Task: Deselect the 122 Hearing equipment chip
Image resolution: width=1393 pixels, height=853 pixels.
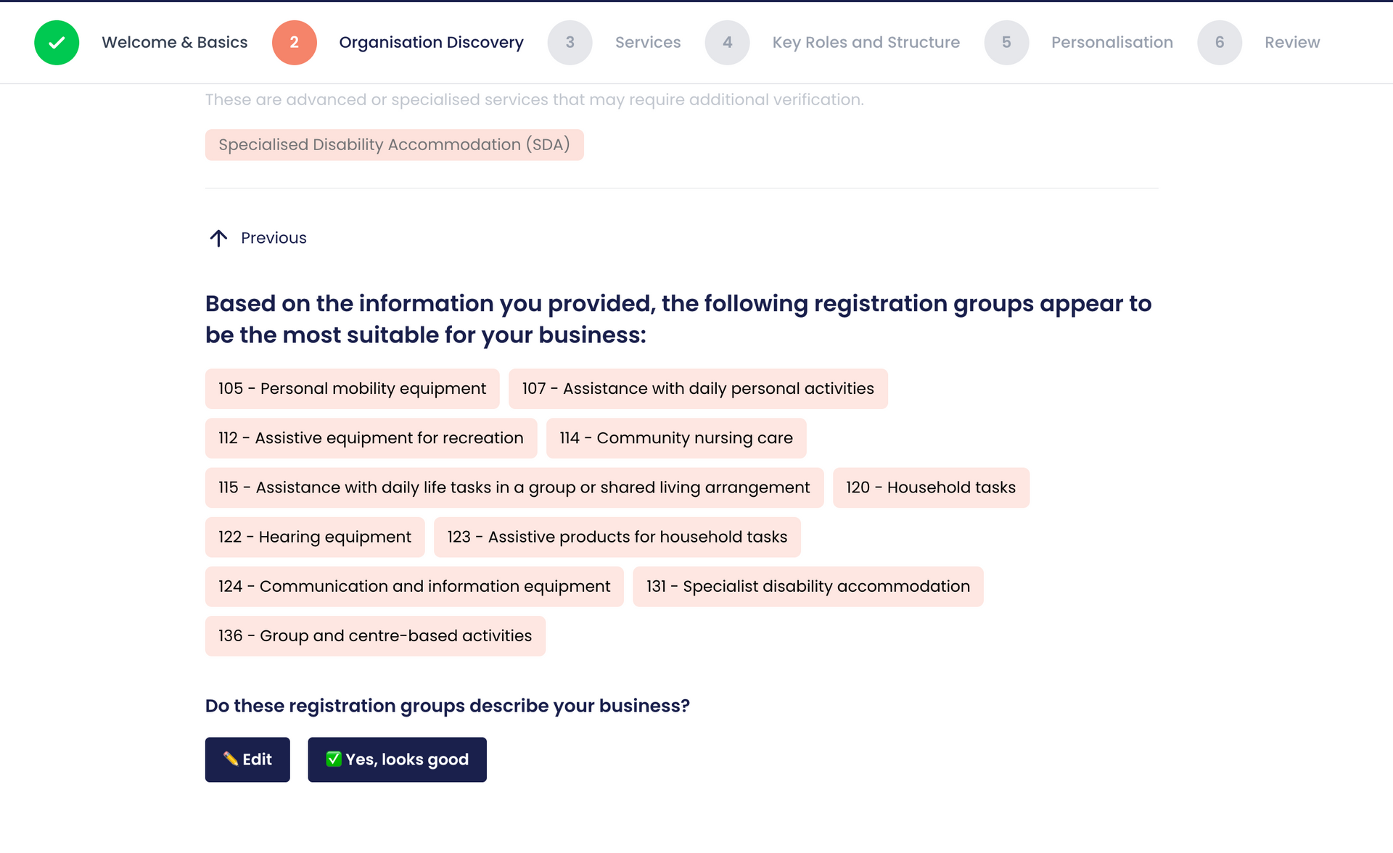Action: 314,537
